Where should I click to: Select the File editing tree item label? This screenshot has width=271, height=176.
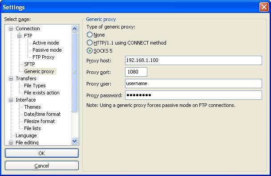pos(27,143)
